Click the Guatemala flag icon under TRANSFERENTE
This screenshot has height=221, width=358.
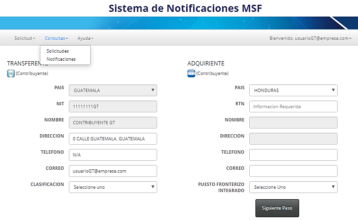pos(11,74)
